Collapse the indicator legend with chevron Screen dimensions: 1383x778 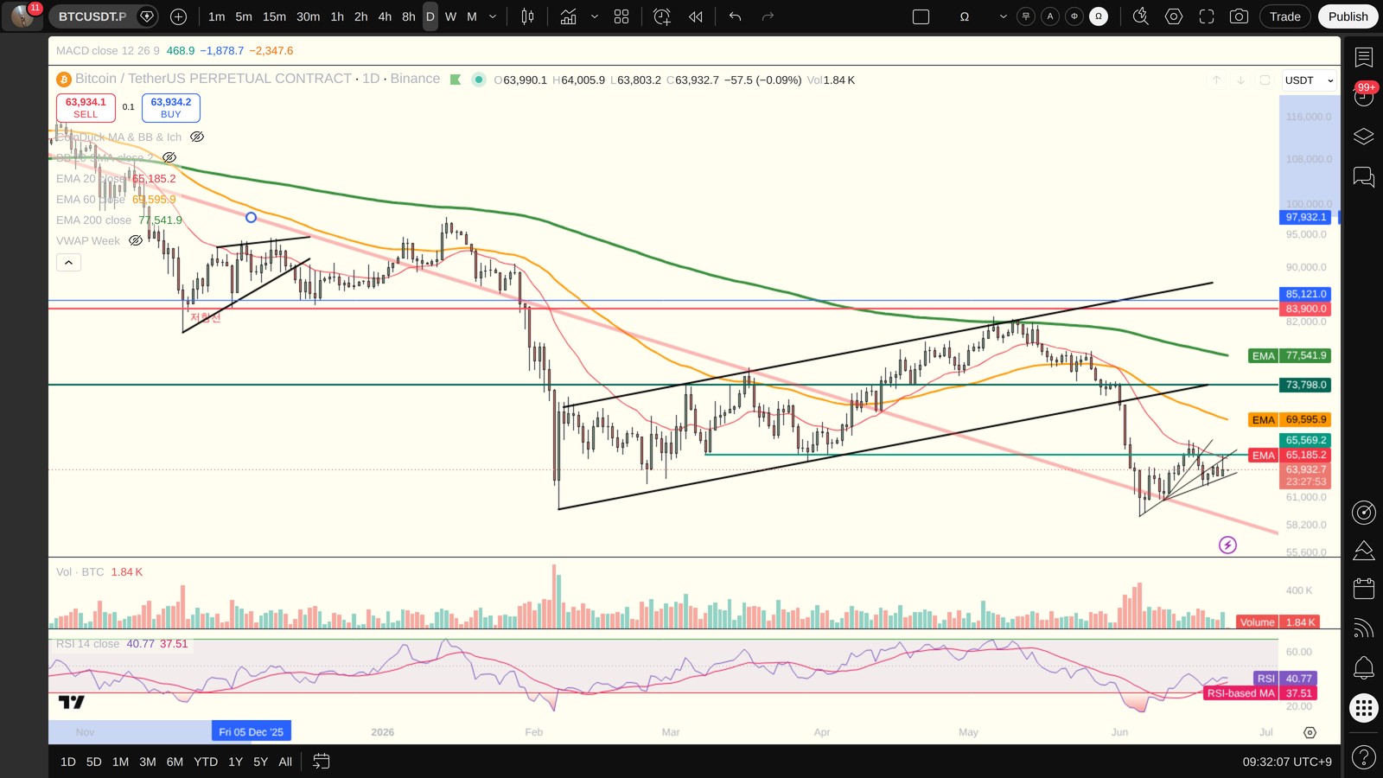68,262
